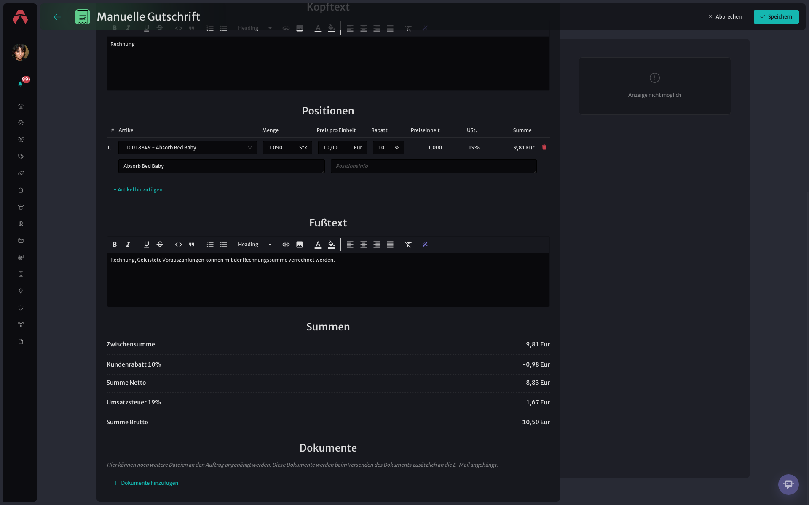Edit the Rabatt field showing 10
Viewport: 809px width, 505px height.
click(x=388, y=148)
